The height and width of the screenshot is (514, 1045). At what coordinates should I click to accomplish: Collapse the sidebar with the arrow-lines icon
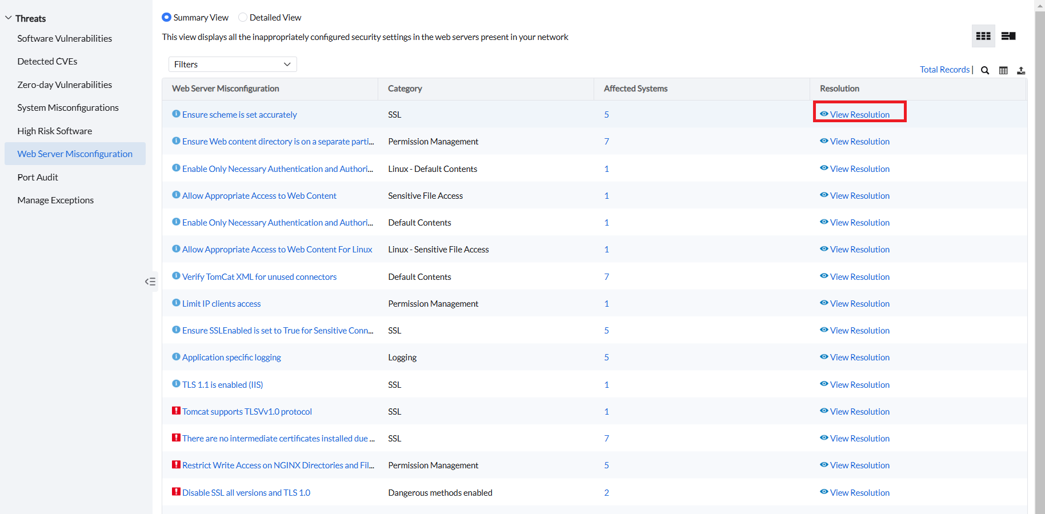(150, 282)
